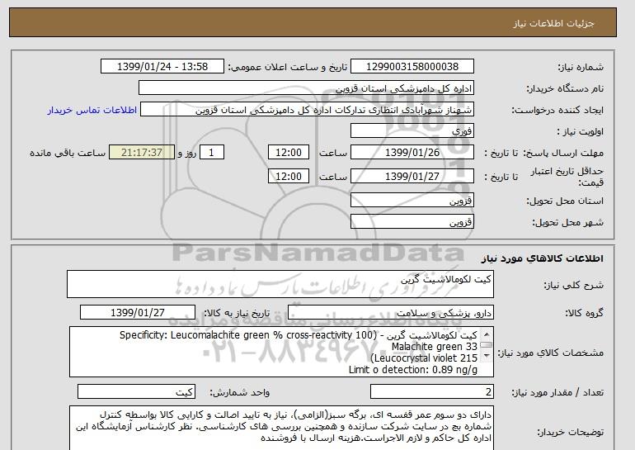Click the label توضیحات خریدار
The image size is (635, 450).
point(570,433)
